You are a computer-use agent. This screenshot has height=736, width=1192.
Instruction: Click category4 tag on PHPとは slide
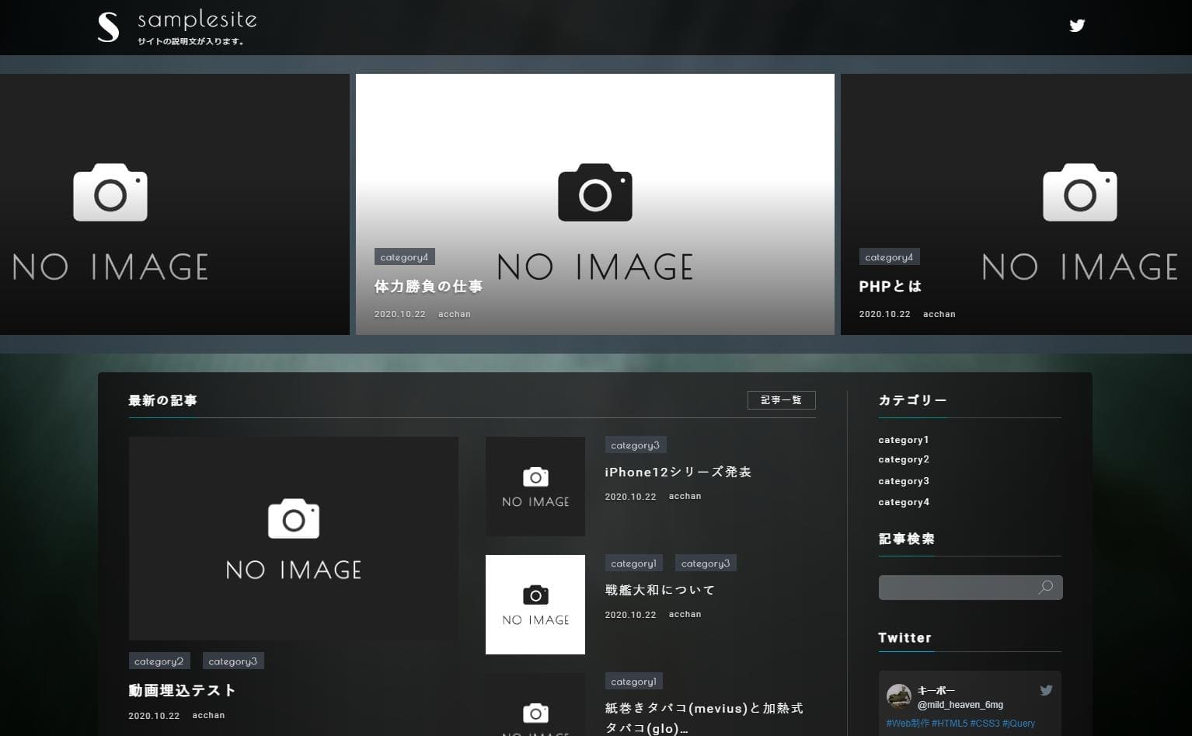click(x=889, y=257)
